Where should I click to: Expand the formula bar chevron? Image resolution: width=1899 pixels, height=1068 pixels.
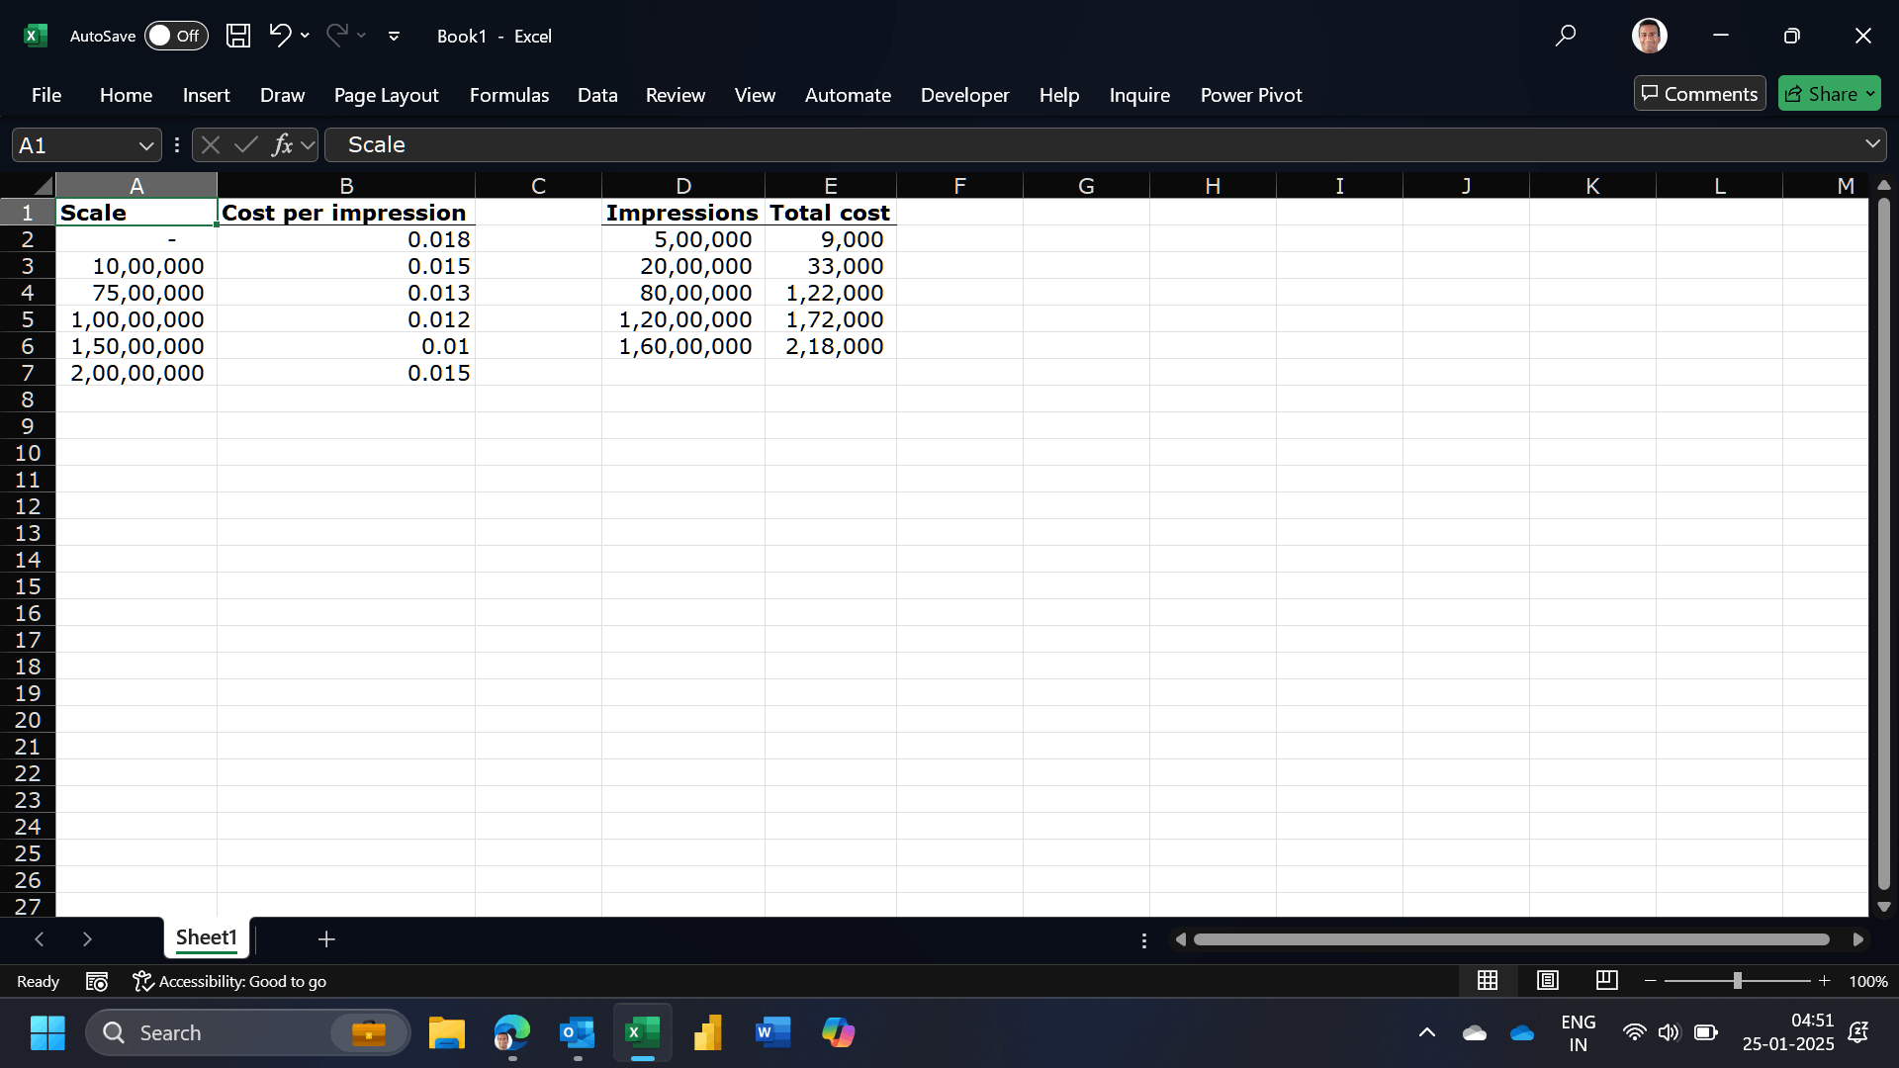pos(1872,144)
